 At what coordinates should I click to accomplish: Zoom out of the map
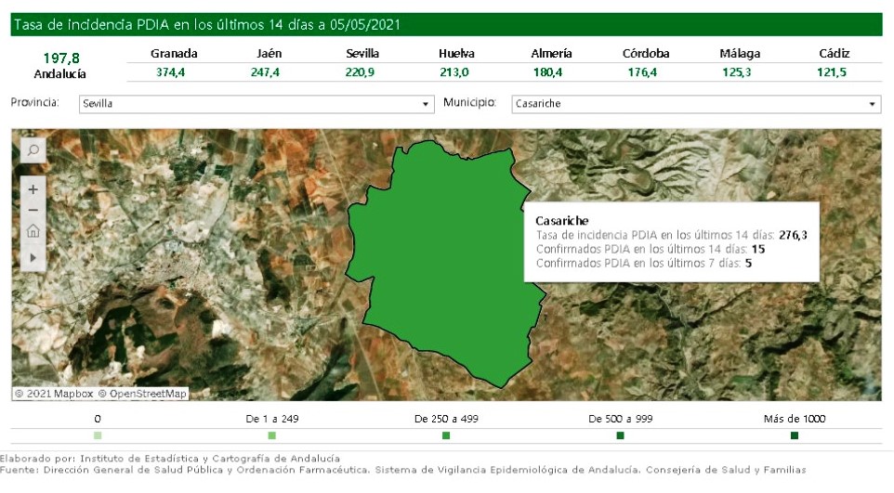pyautogui.click(x=33, y=211)
